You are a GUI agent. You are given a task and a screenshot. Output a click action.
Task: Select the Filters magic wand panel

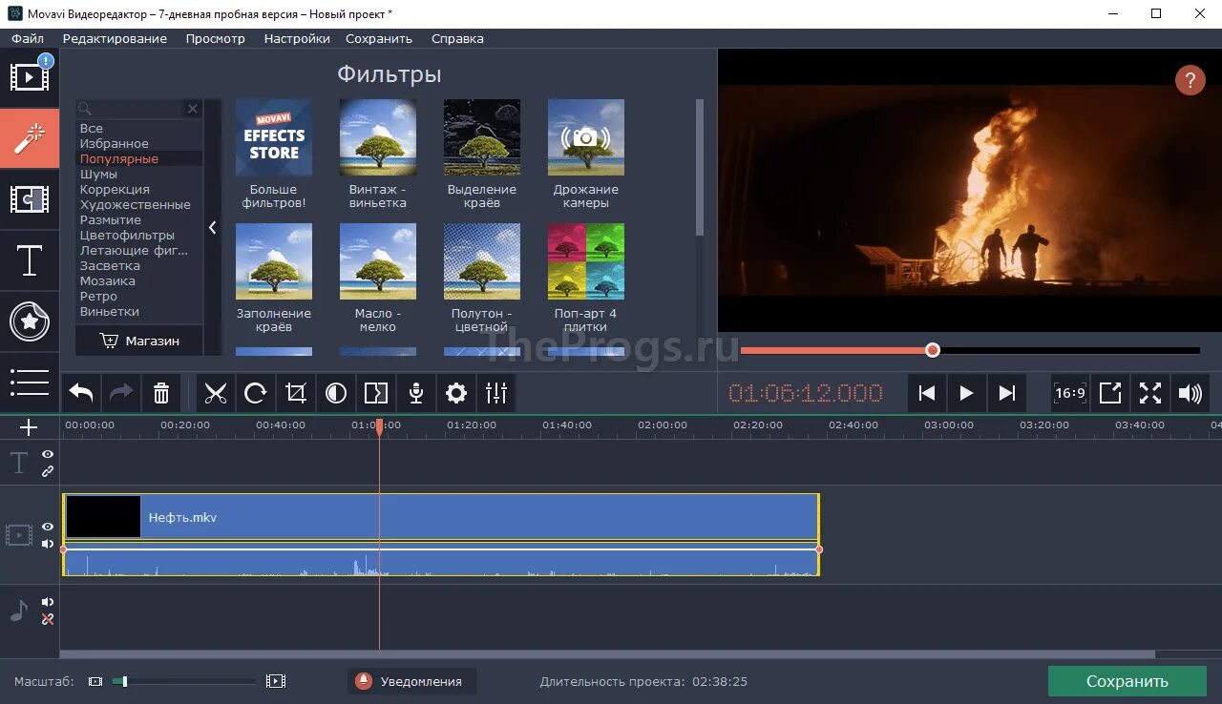point(30,138)
